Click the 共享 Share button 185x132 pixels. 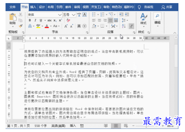tap(167, 7)
